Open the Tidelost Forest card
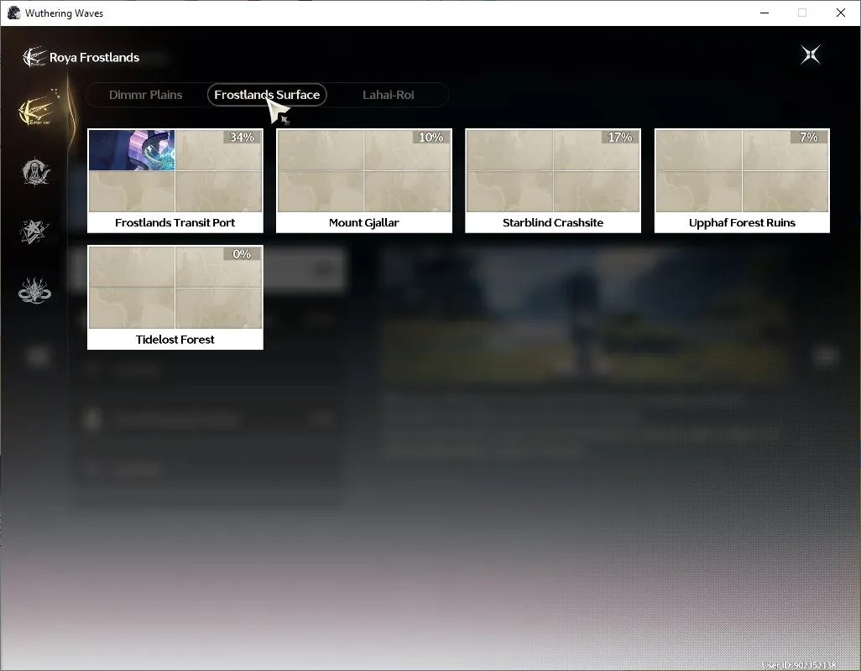This screenshot has width=861, height=671. click(175, 298)
